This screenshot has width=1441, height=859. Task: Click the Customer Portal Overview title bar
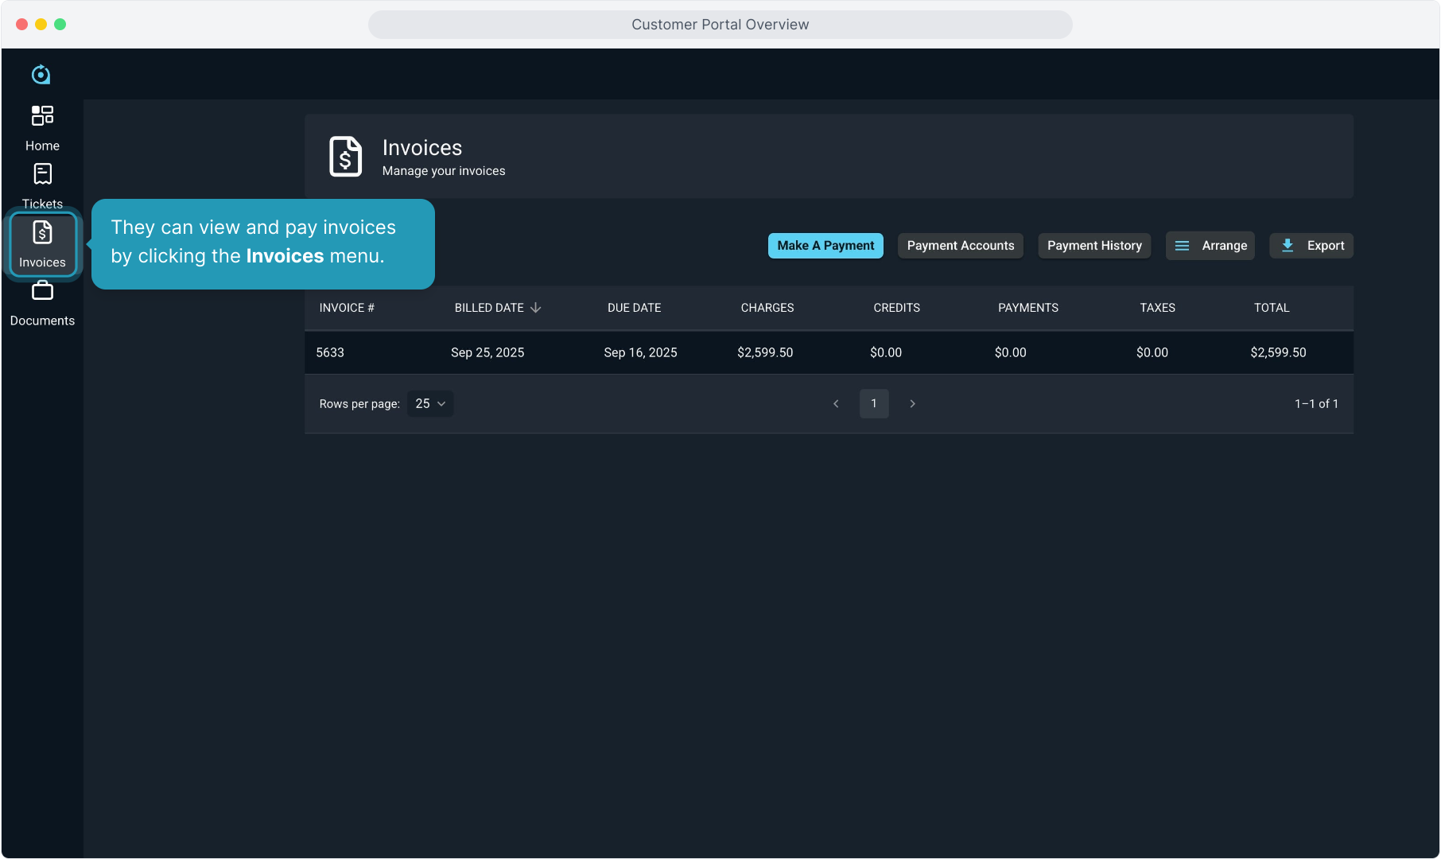pyautogui.click(x=720, y=25)
